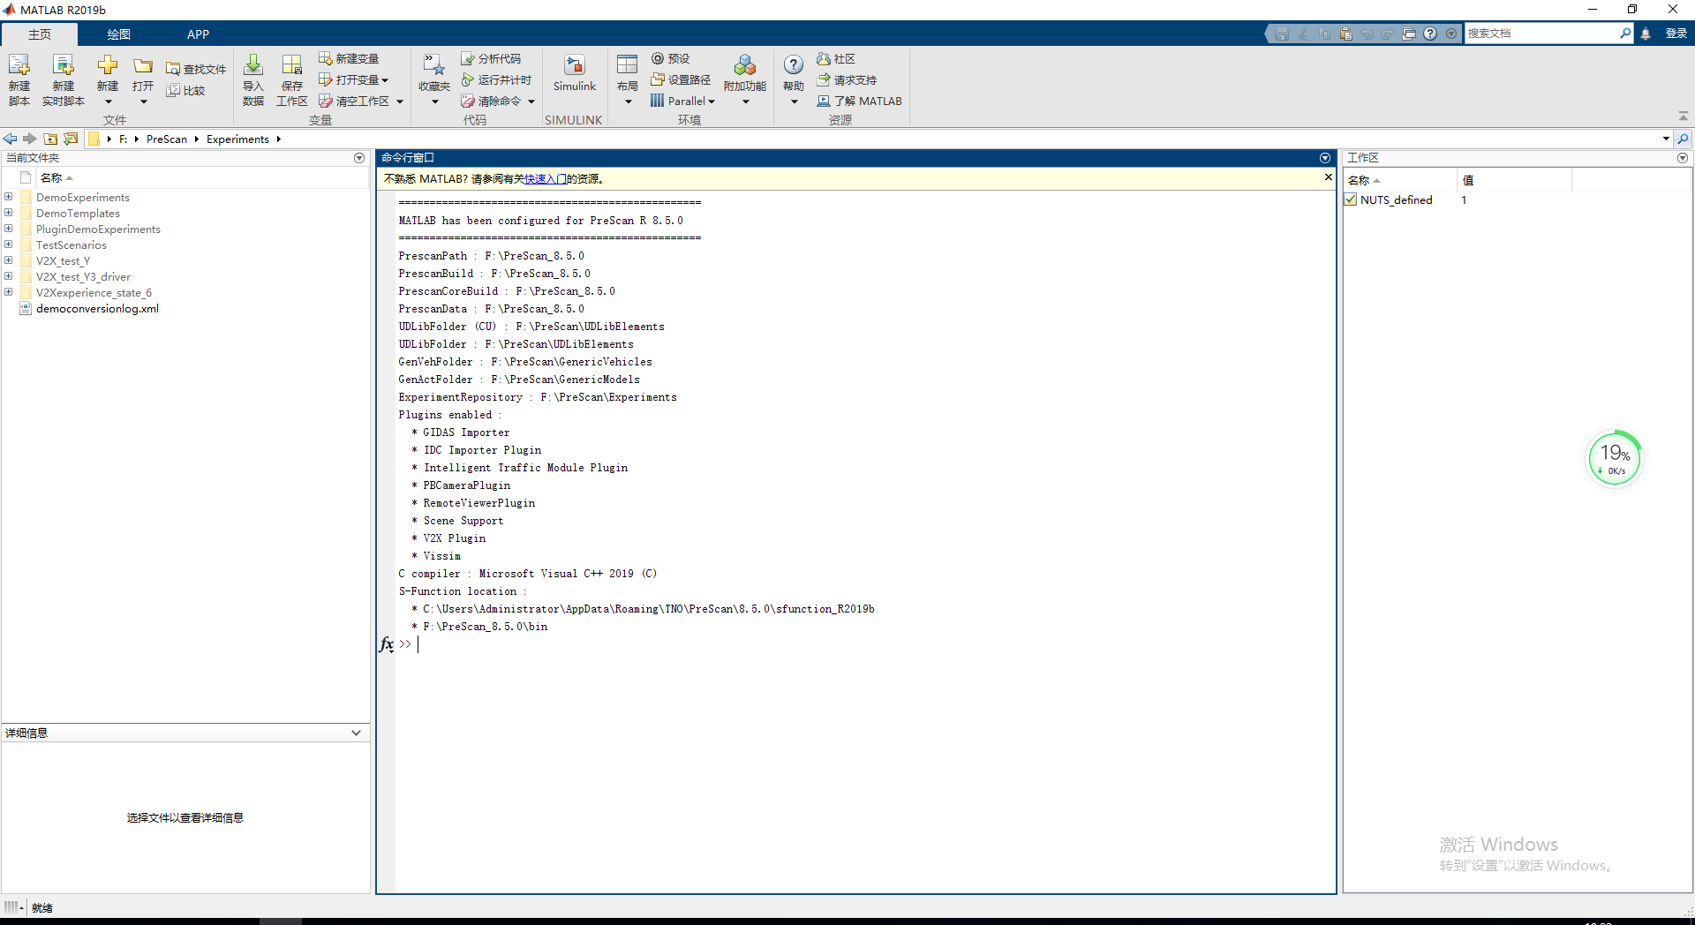Select the democonversionlog.xml file
Image resolution: width=1695 pixels, height=925 pixels.
[97, 308]
